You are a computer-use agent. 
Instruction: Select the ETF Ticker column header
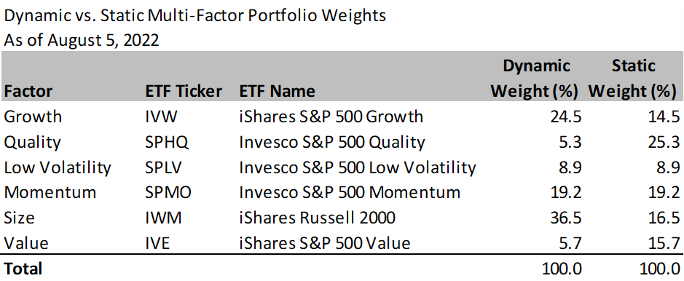184,92
